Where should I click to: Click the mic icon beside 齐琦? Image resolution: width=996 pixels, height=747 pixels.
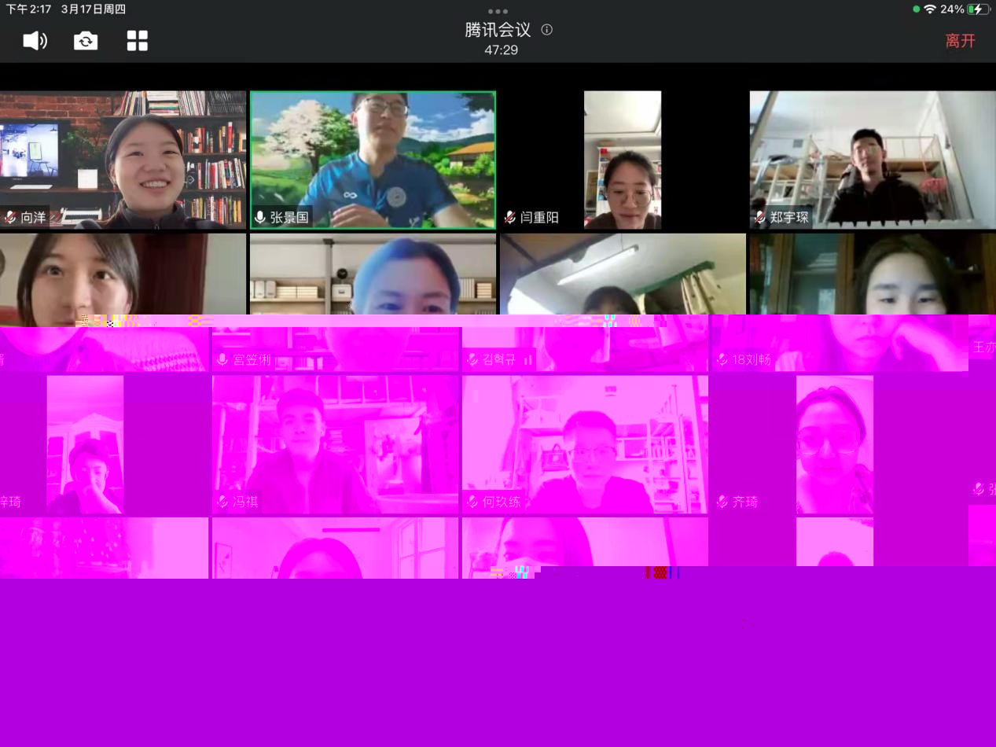click(x=722, y=502)
